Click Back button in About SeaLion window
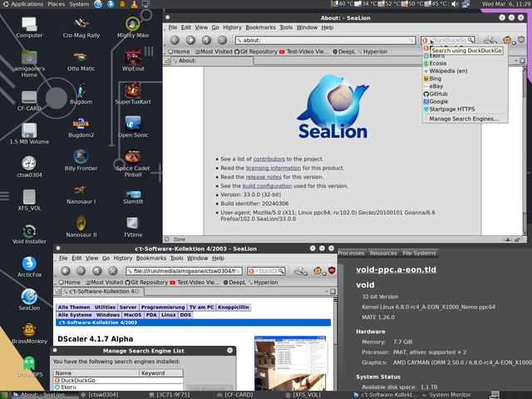This screenshot has width=532, height=399. point(175,40)
